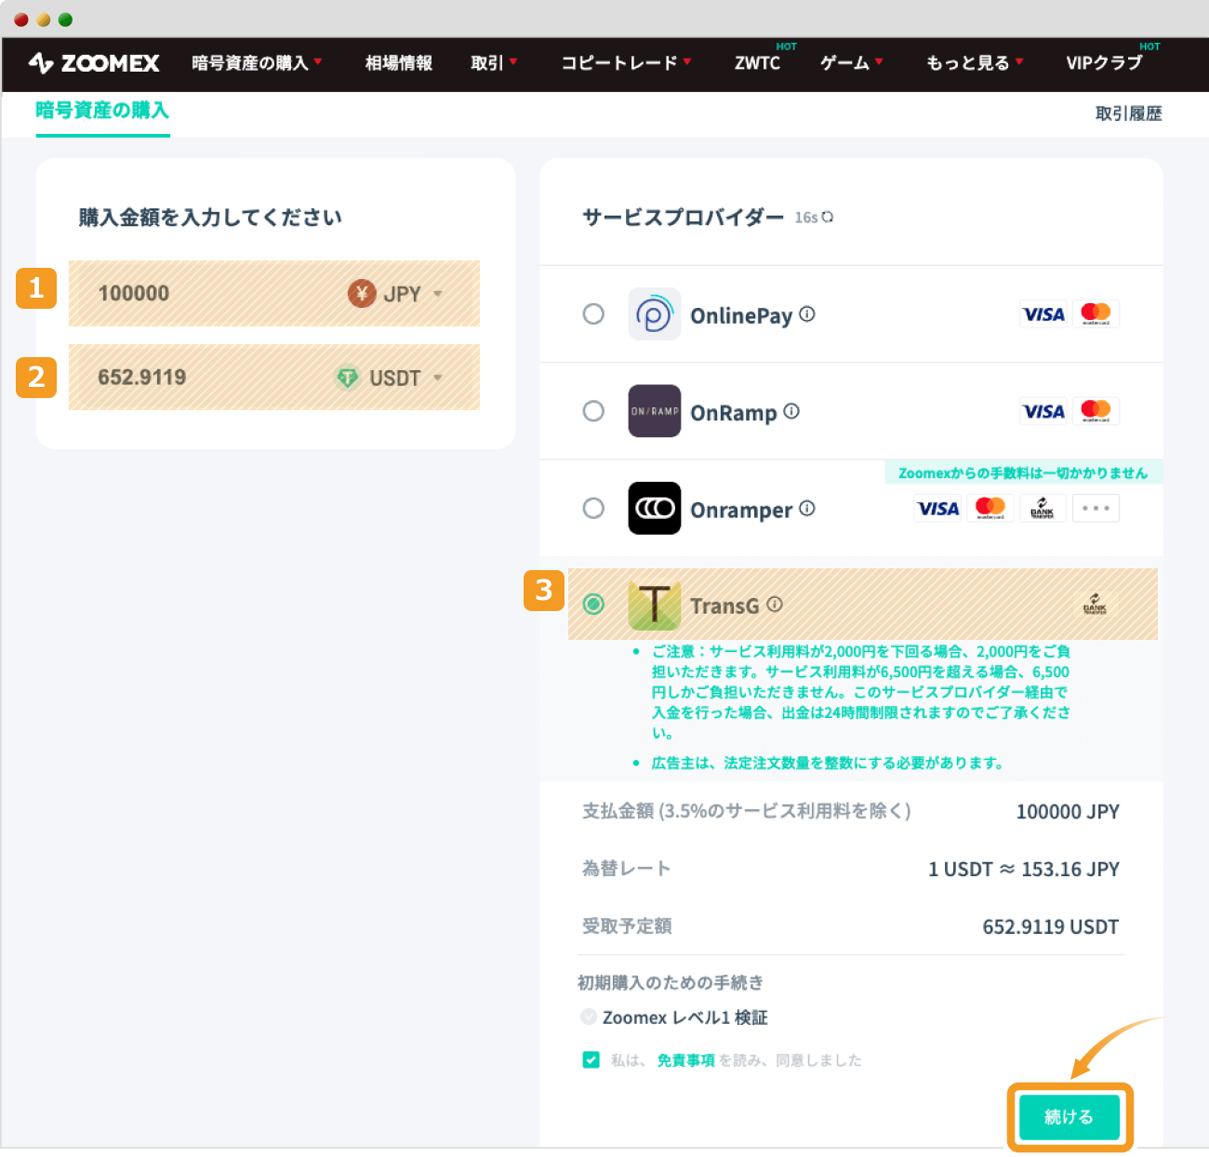The width and height of the screenshot is (1209, 1157).
Task: Expand the もっと見る menu
Action: [x=974, y=63]
